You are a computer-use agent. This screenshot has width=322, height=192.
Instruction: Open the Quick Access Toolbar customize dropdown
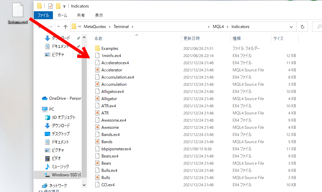[64, 6]
